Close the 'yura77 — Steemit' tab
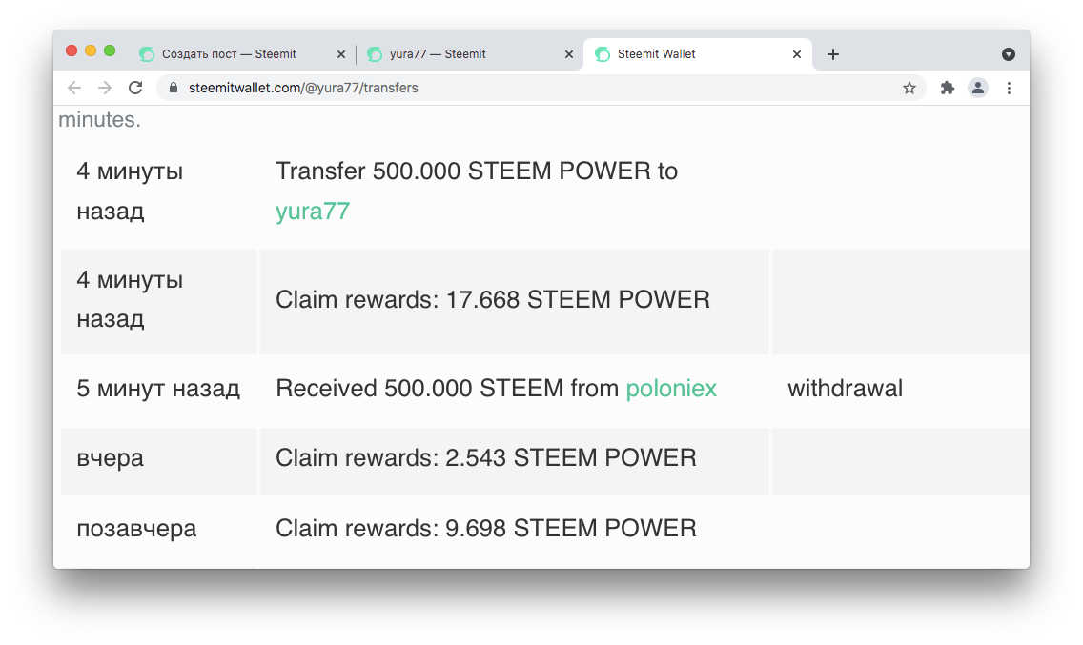1083x645 pixels. [x=569, y=54]
